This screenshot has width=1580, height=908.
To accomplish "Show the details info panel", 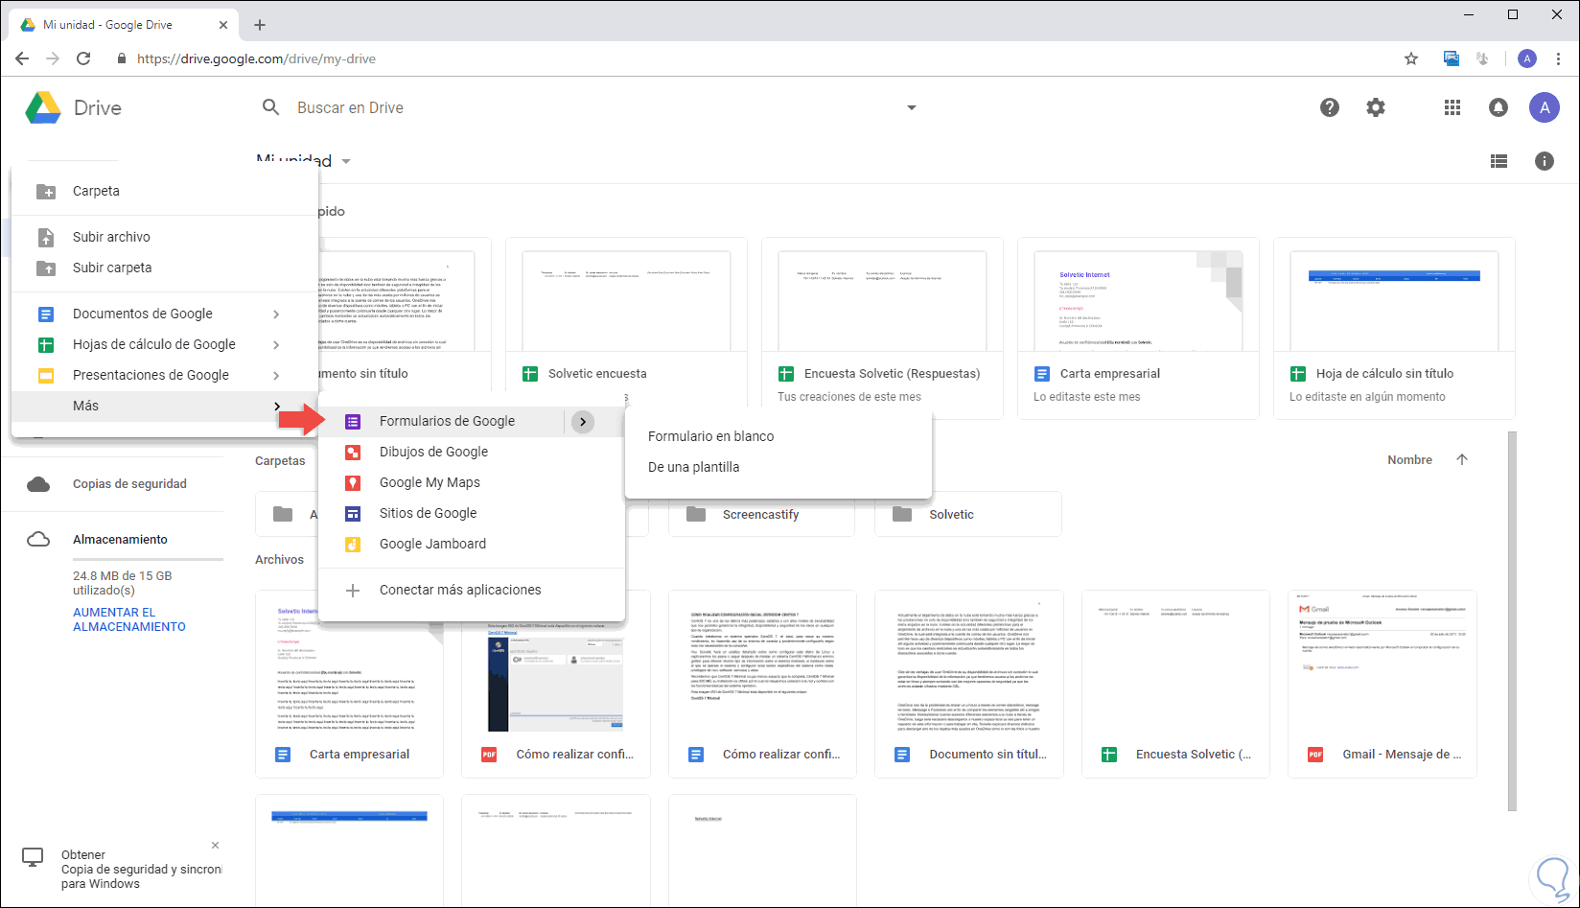I will [x=1545, y=161].
